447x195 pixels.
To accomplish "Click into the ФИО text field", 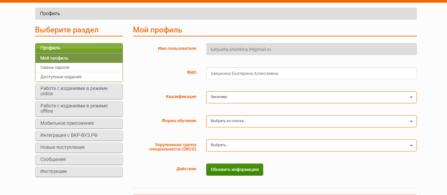I will (311, 73).
